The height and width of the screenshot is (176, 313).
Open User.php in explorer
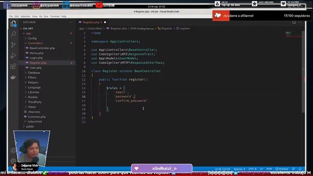[36, 68]
